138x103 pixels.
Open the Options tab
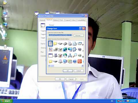point(56,20)
